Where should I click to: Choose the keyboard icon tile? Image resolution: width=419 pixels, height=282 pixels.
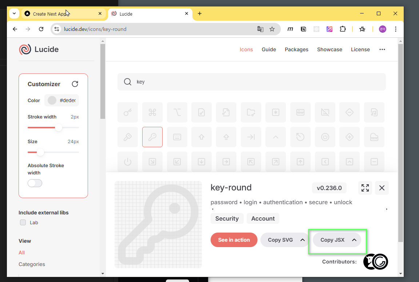point(177,137)
